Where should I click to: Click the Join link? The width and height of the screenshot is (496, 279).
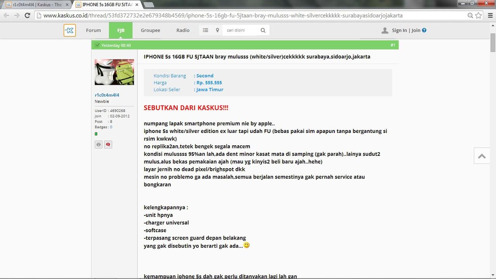click(x=416, y=30)
